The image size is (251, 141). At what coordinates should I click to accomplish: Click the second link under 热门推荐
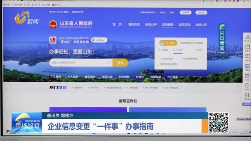(95, 88)
